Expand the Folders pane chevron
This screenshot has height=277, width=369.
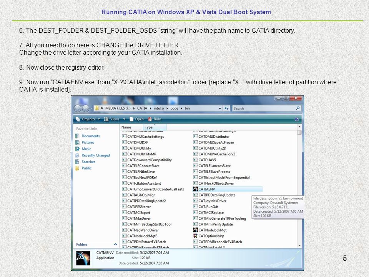pyautogui.click(x=115, y=244)
